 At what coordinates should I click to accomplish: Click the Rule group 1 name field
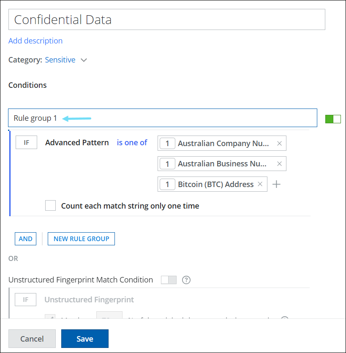point(162,118)
